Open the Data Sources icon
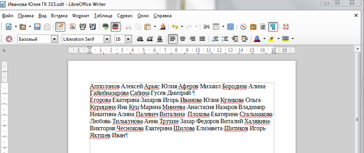 point(263,27)
